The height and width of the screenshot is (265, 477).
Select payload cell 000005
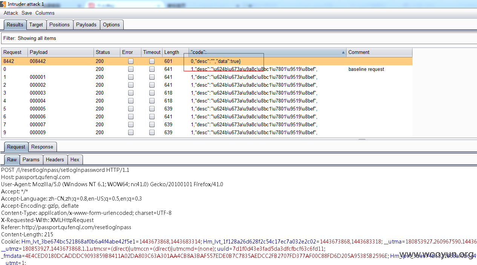(x=38, y=109)
